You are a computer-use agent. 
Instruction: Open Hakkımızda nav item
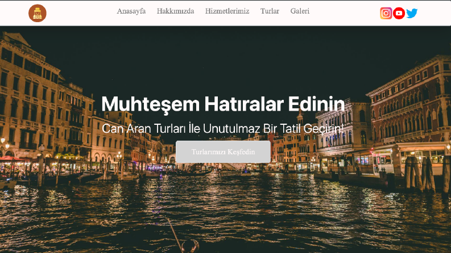pos(176,11)
